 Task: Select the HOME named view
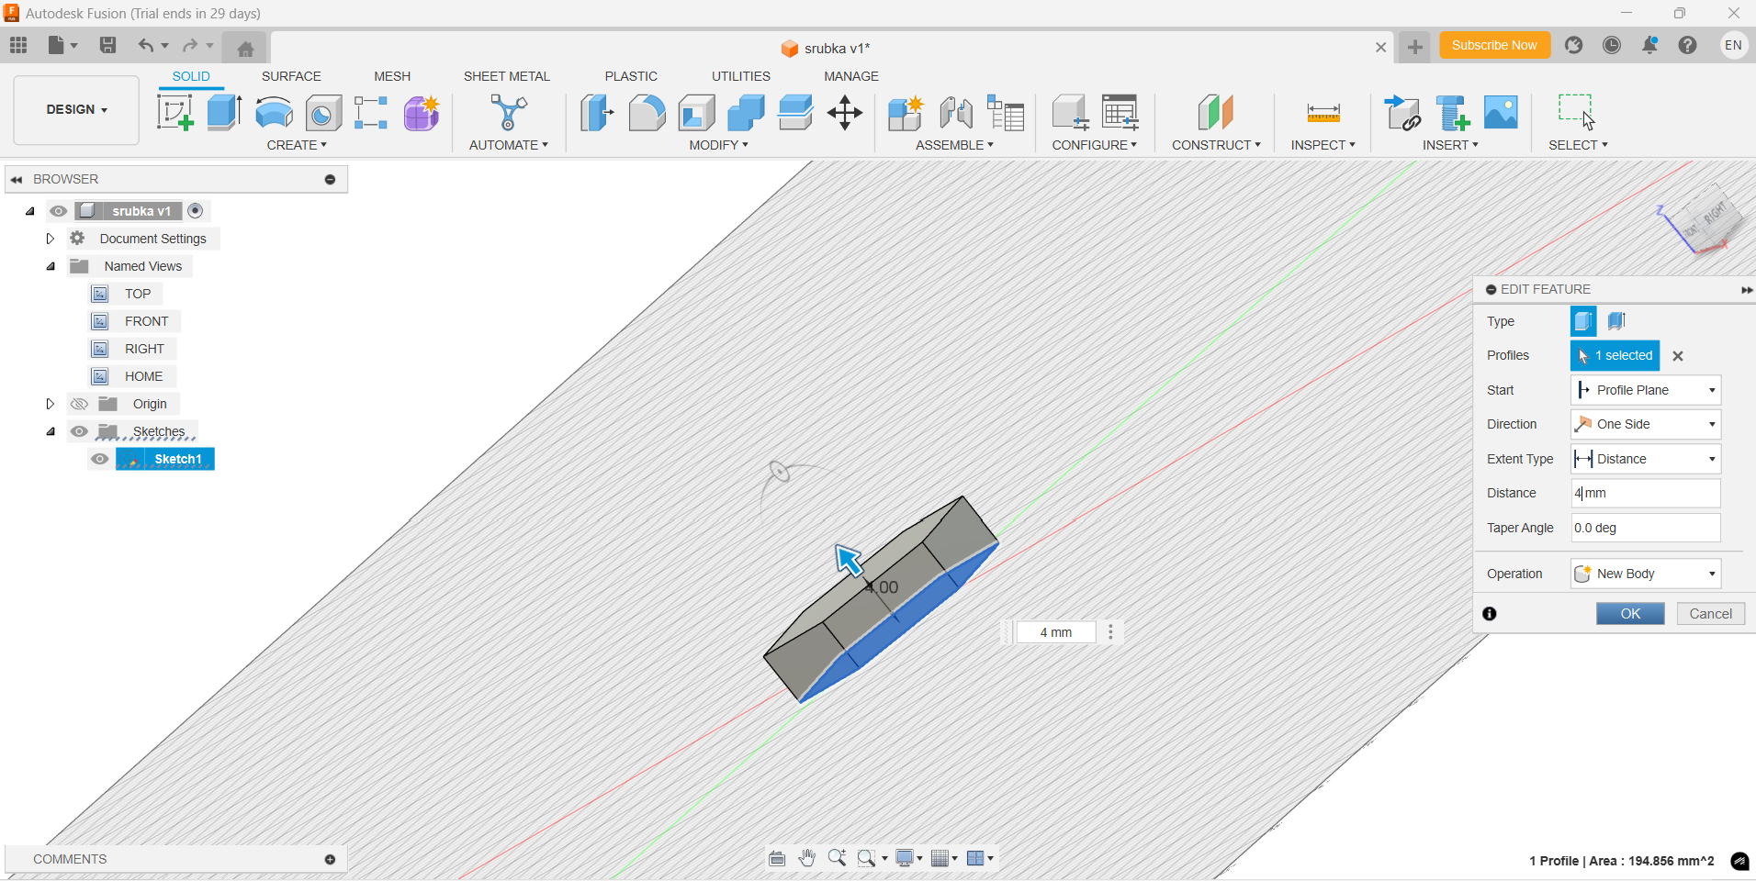[x=143, y=376]
